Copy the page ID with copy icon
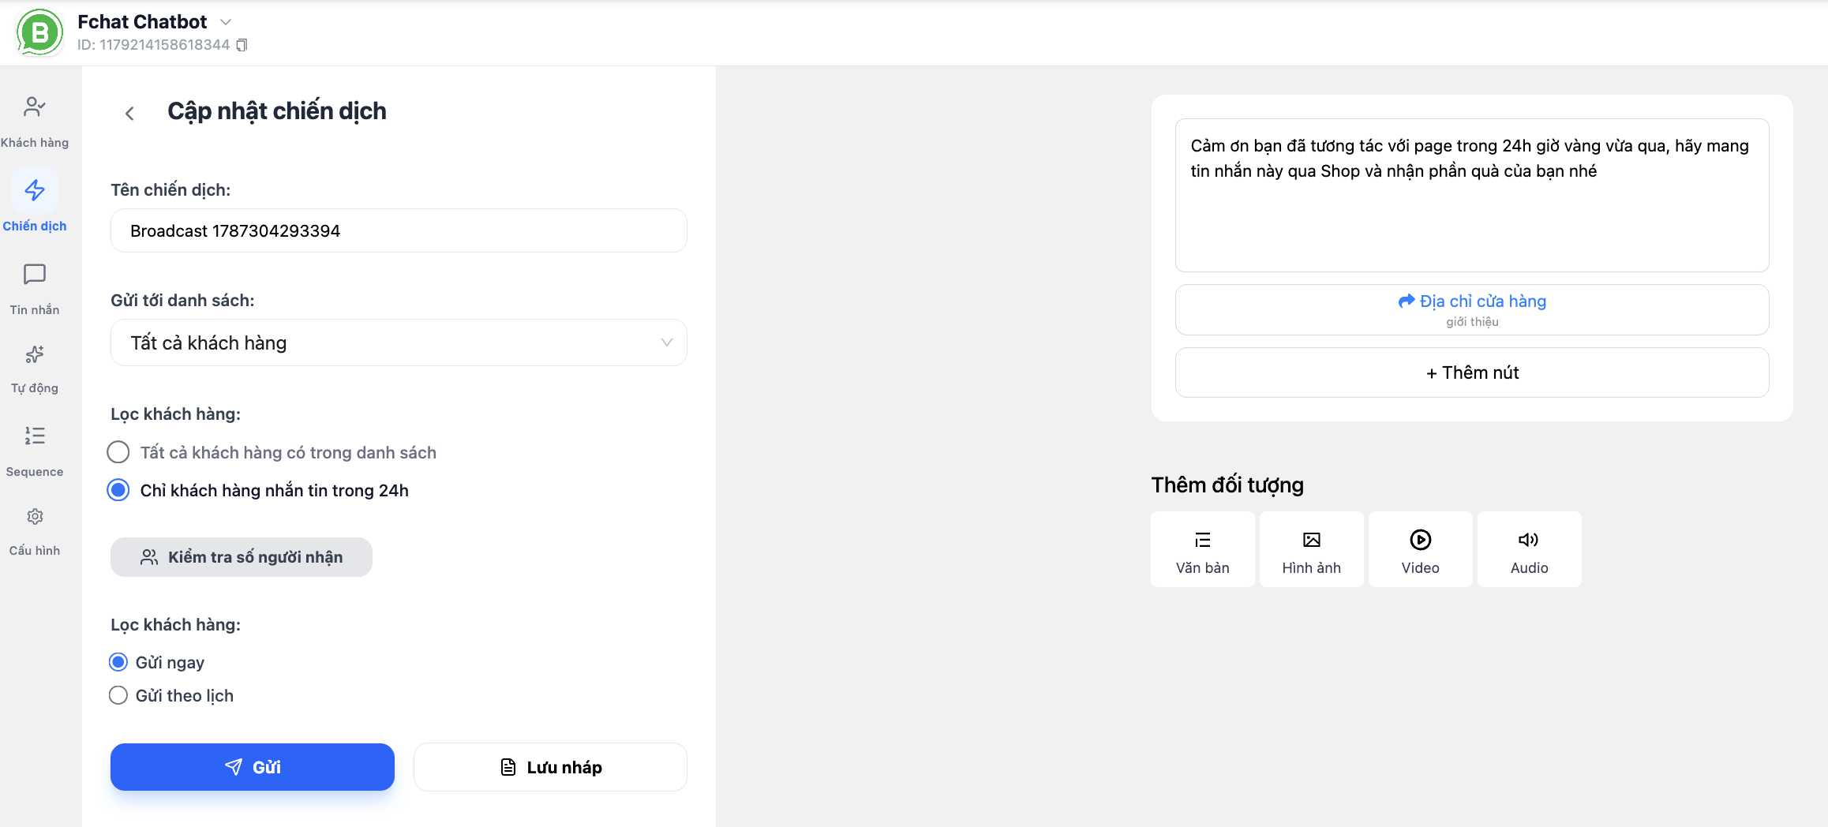 [242, 45]
